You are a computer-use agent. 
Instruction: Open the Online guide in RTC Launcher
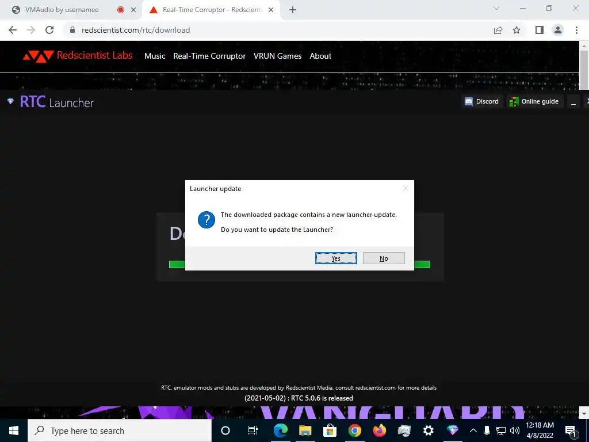[534, 101]
